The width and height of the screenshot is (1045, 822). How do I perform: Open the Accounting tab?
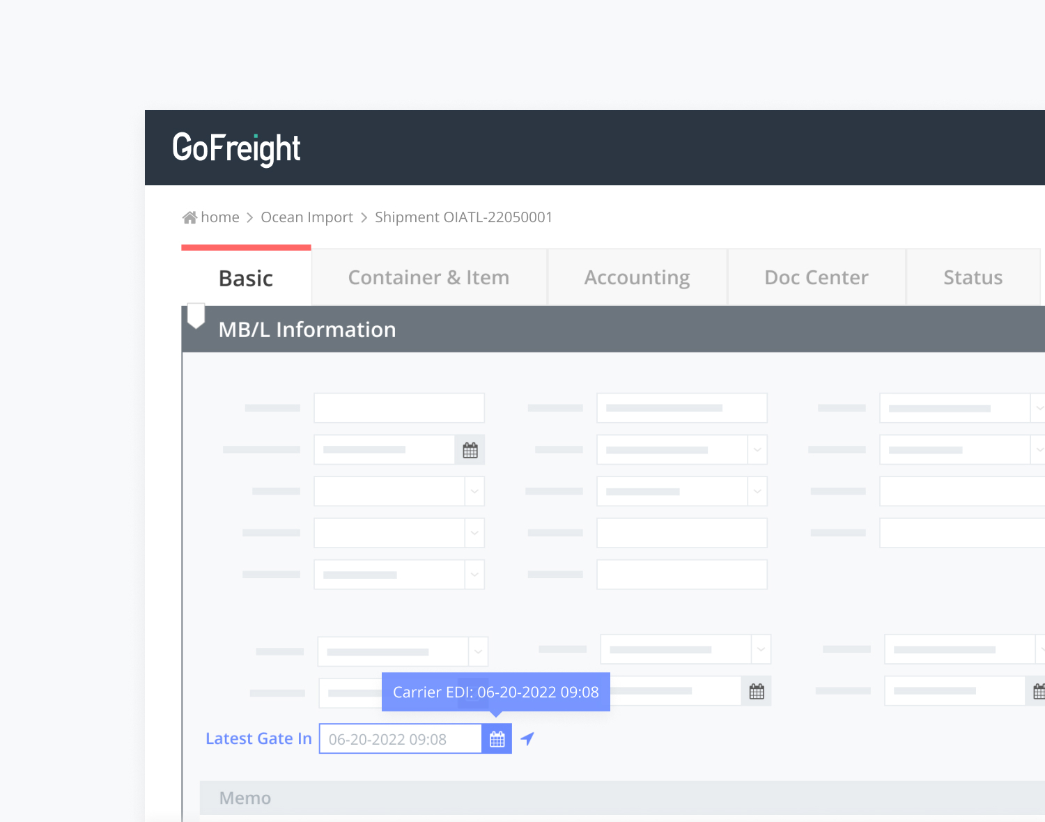(637, 278)
